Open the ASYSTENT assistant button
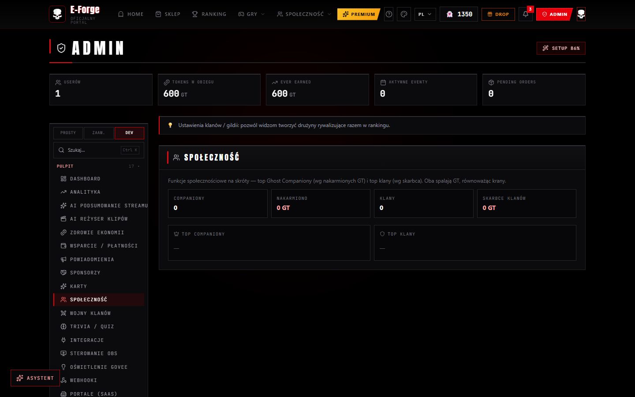 pos(35,378)
